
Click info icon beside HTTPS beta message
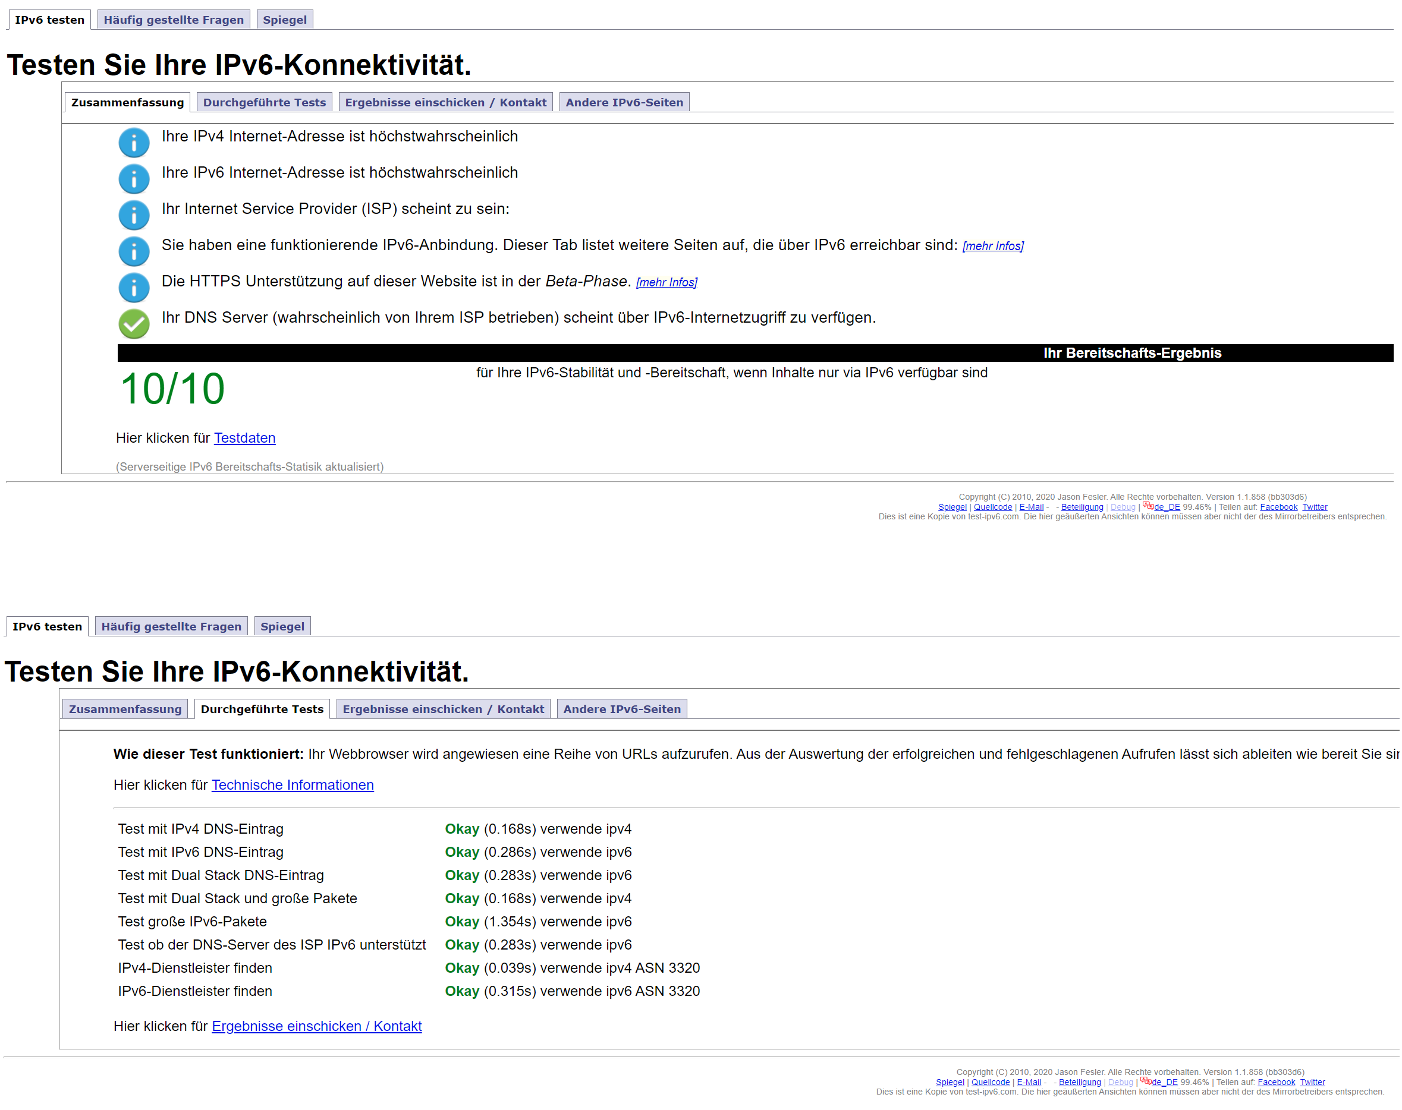pos(134,288)
